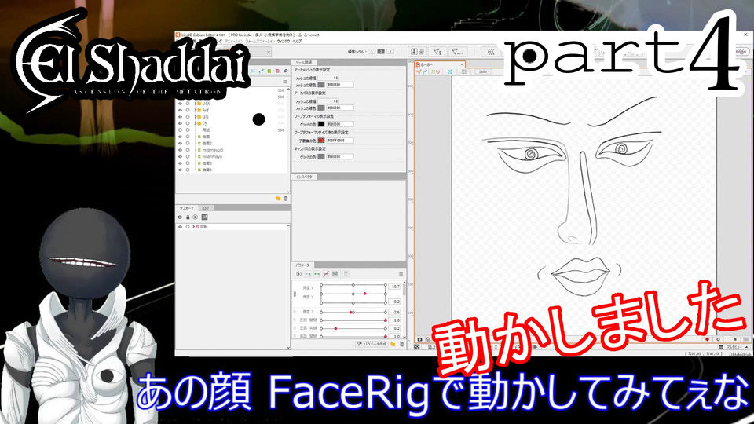The width and height of the screenshot is (754, 424).
Task: Create new folder in parts panel
Action: pyautogui.click(x=278, y=199)
